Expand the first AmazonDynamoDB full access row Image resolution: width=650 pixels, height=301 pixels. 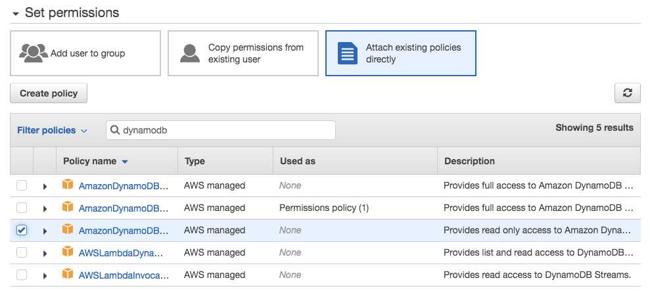[x=45, y=186]
